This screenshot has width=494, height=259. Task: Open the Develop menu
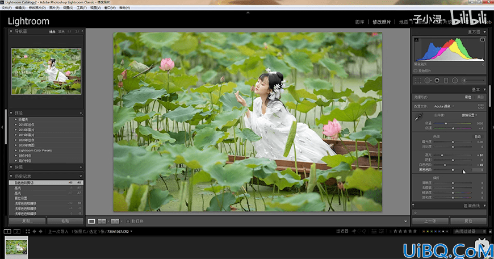pos(37,7)
